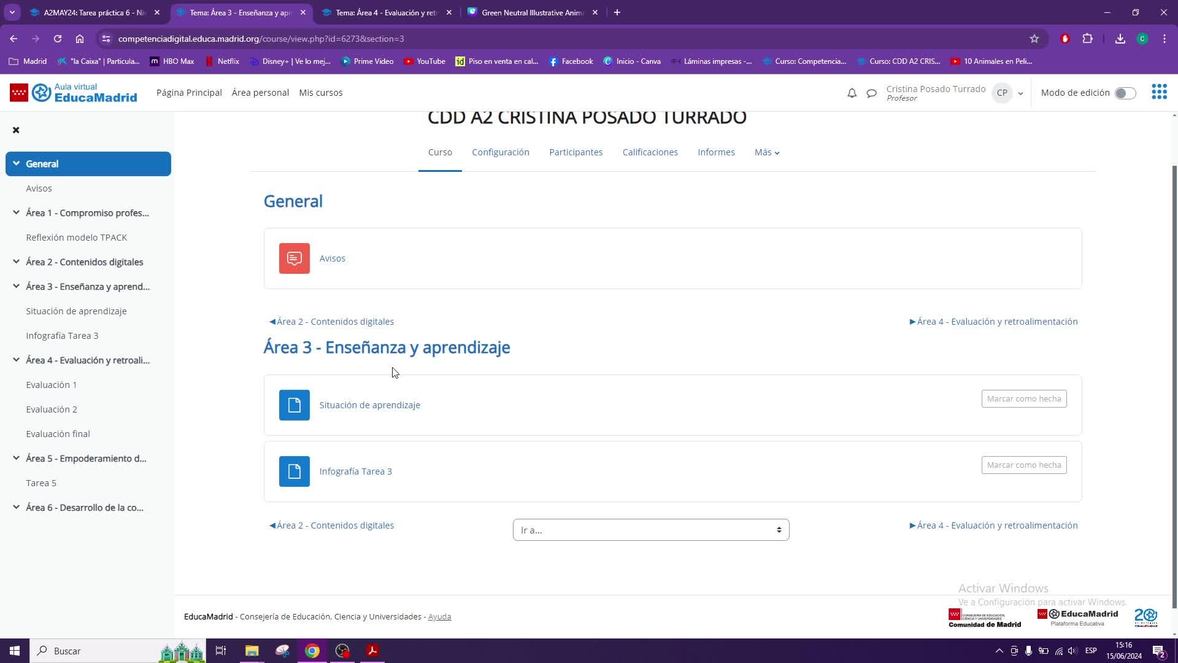Collapse Área 4 section in sidebar
The width and height of the screenshot is (1178, 663).
[x=16, y=360]
